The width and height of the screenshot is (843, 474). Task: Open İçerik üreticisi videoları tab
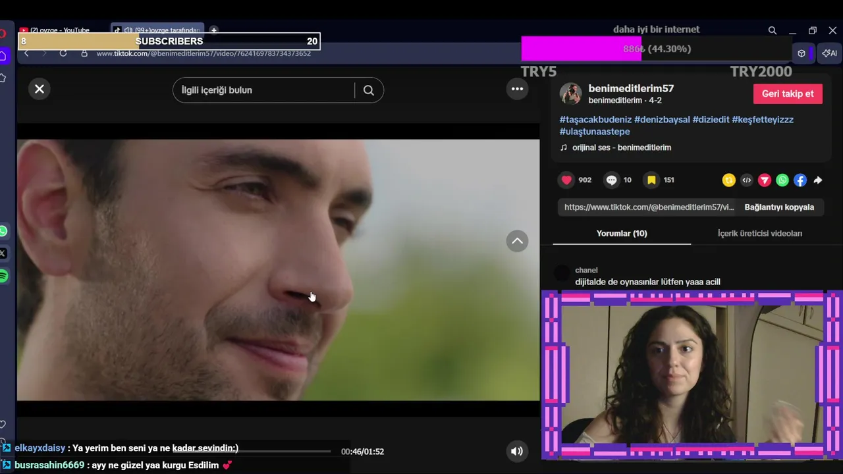pos(760,233)
